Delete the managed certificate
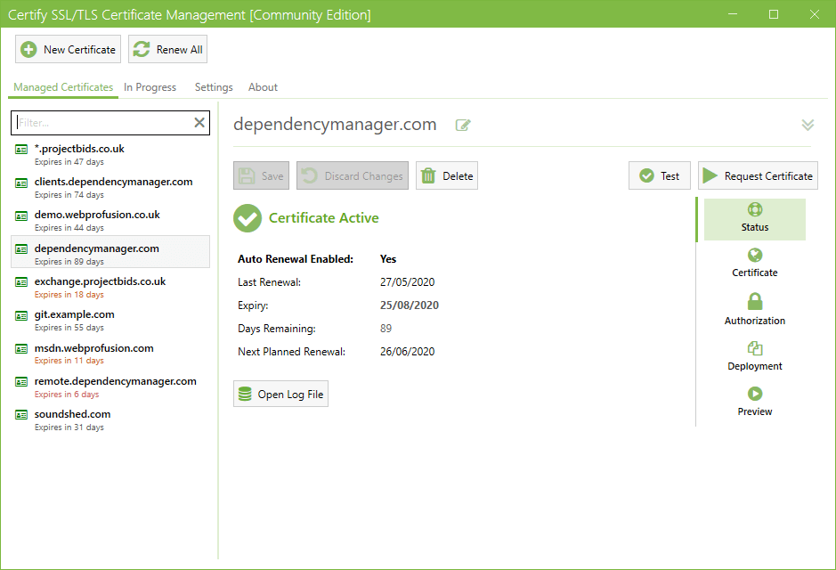The image size is (836, 570). tap(447, 175)
